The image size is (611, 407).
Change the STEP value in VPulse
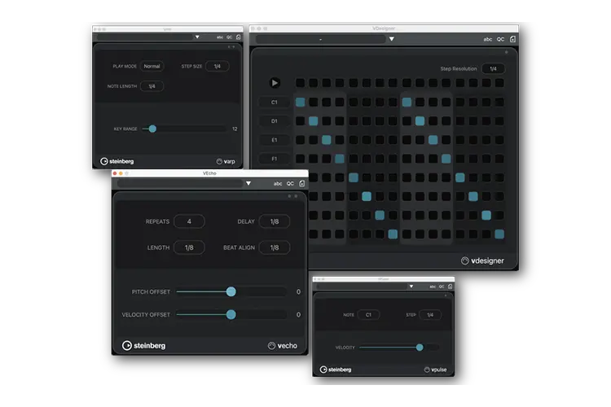[430, 315]
